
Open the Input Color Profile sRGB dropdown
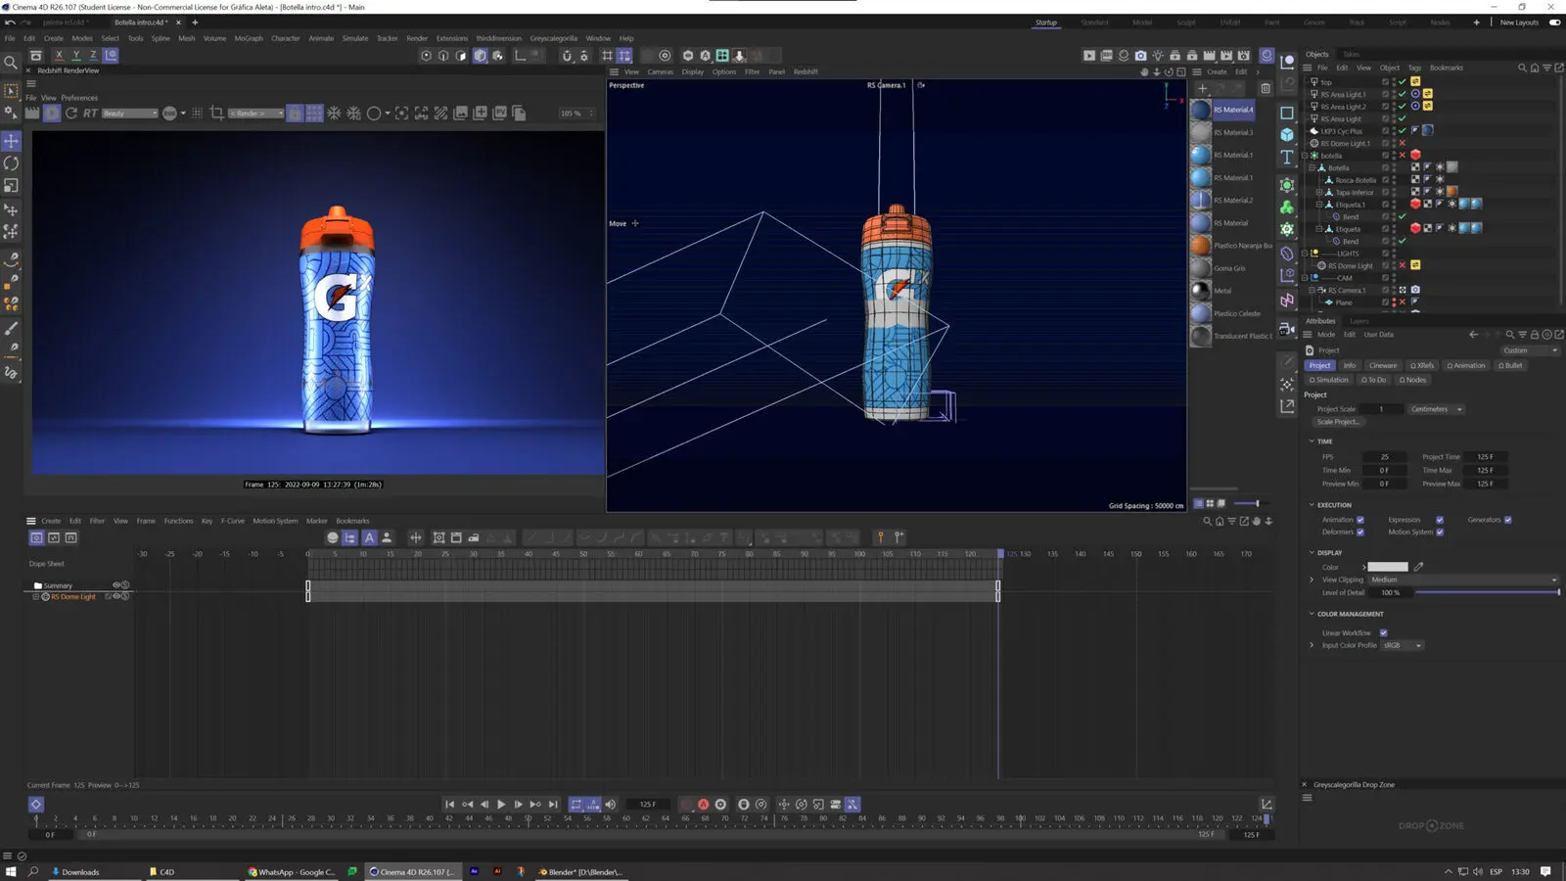click(x=1402, y=645)
